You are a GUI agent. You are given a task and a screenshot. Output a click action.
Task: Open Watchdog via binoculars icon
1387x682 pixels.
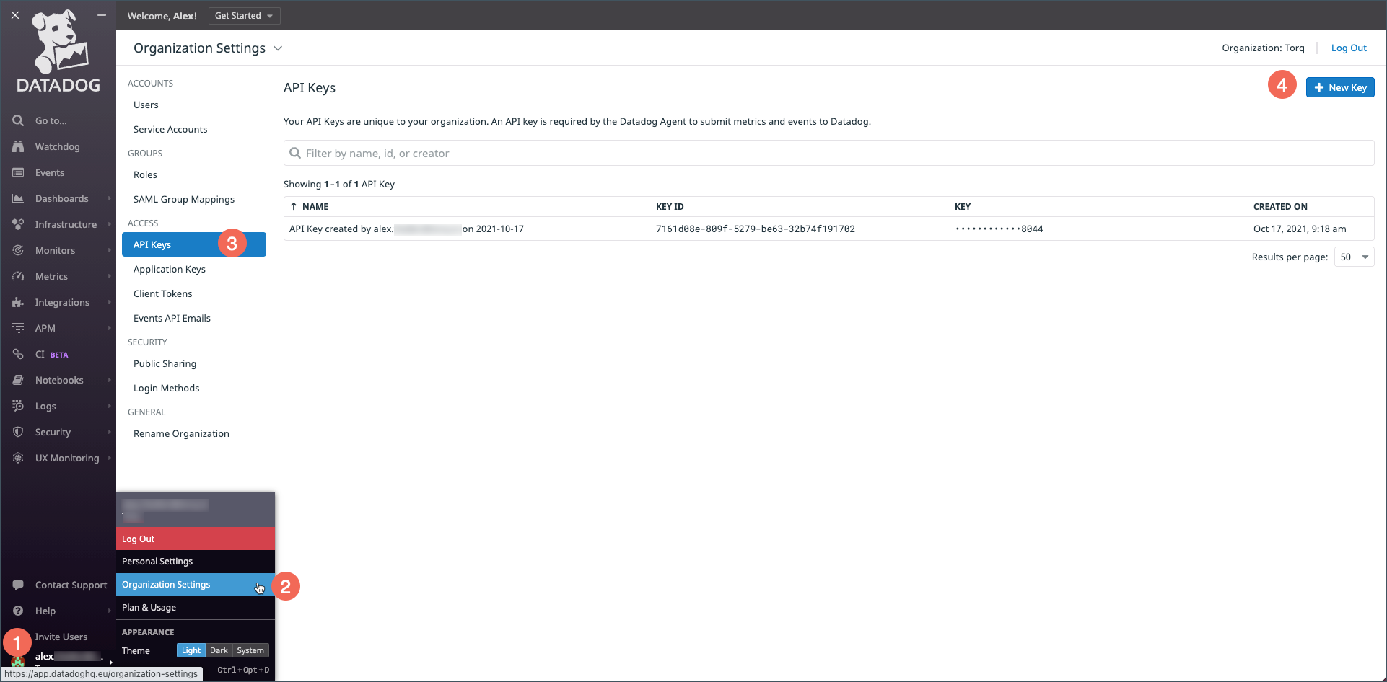[x=18, y=146]
